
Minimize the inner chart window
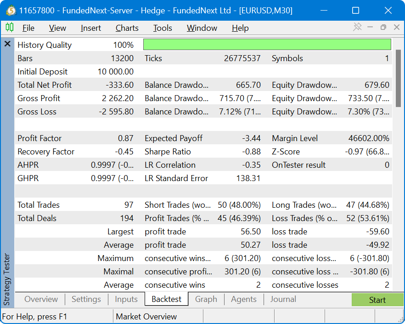coord(370,27)
